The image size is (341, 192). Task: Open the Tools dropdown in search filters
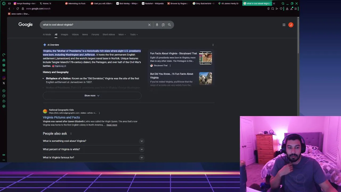[x=134, y=34]
